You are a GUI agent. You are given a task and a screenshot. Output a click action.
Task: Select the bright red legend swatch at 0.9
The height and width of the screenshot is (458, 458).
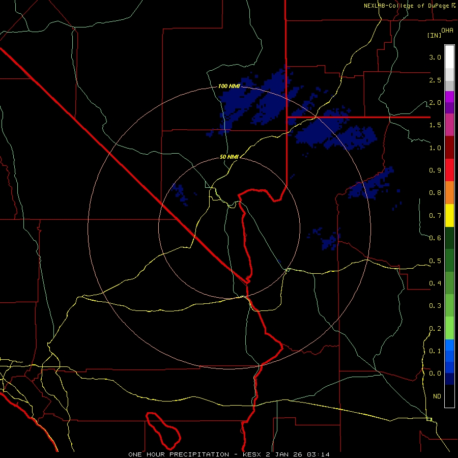pyautogui.click(x=449, y=170)
